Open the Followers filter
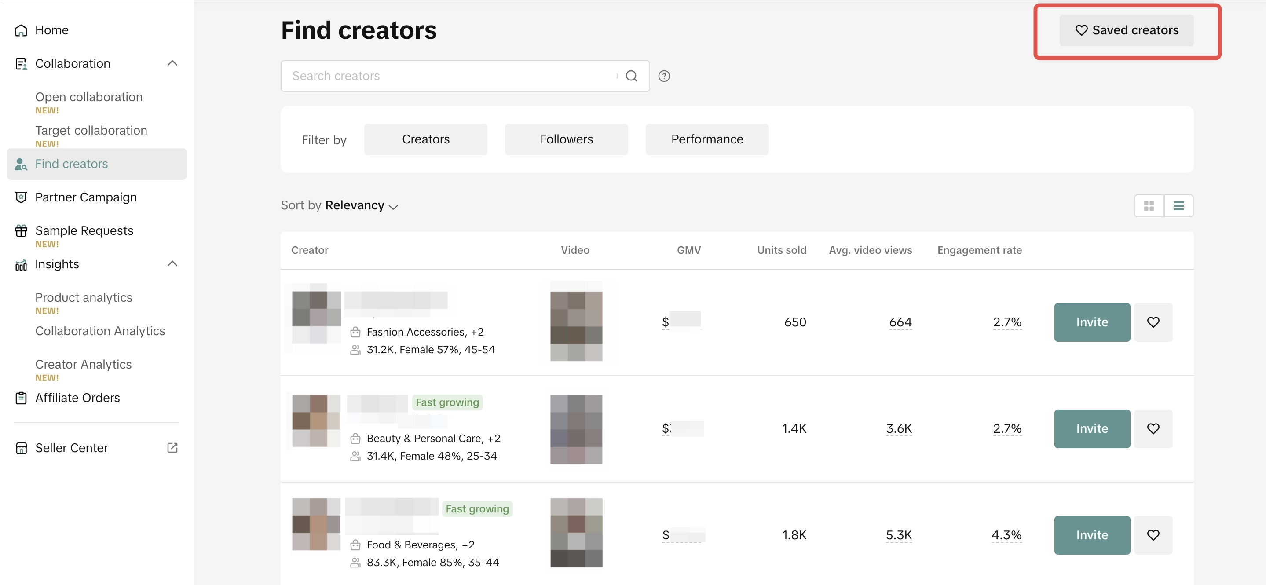Image resolution: width=1266 pixels, height=585 pixels. coord(566,139)
